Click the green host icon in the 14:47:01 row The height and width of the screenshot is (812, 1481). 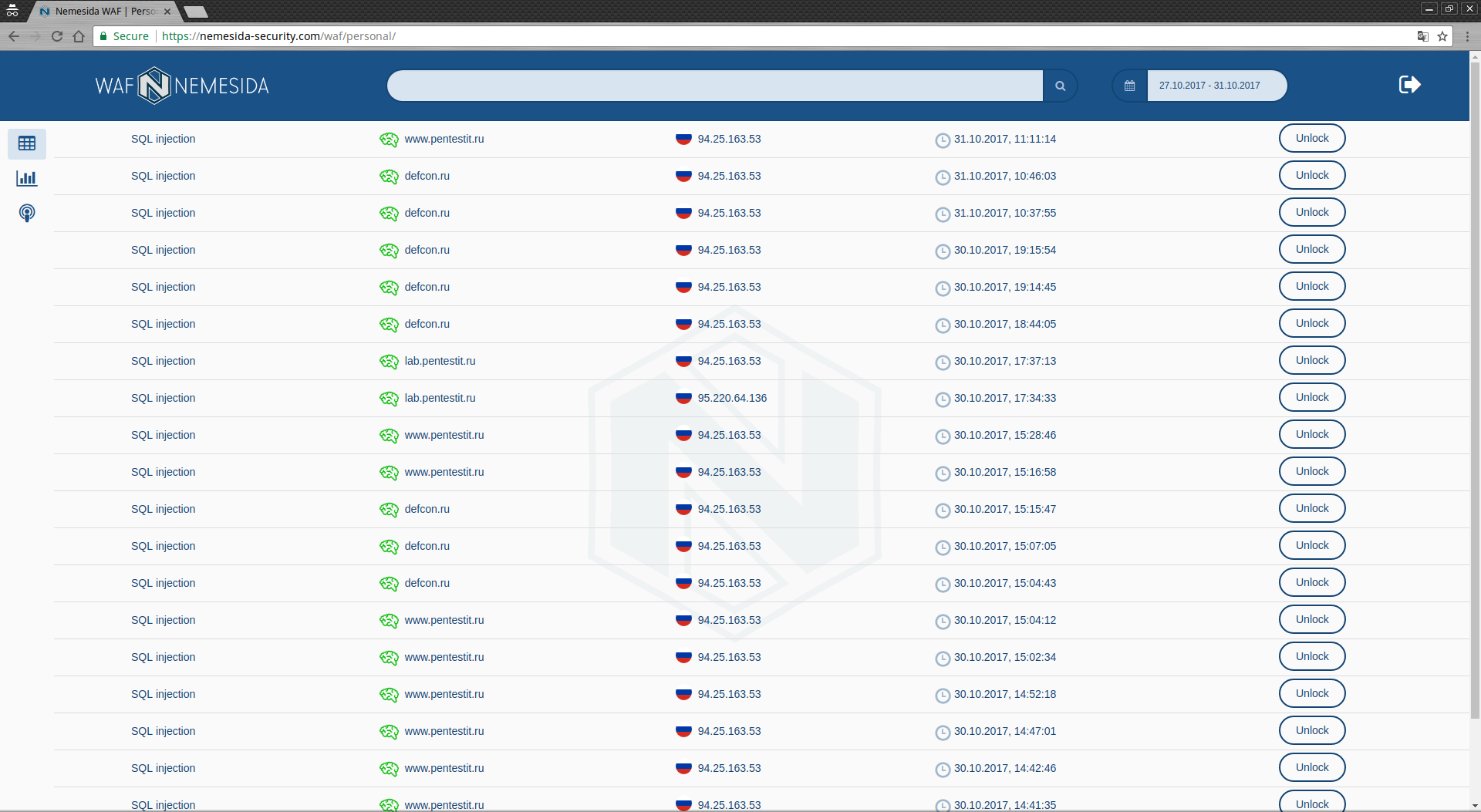[389, 732]
